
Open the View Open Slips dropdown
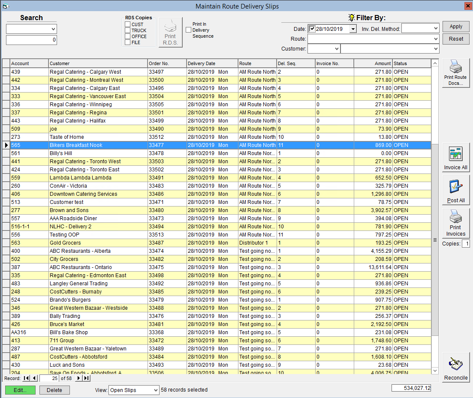coord(156,390)
